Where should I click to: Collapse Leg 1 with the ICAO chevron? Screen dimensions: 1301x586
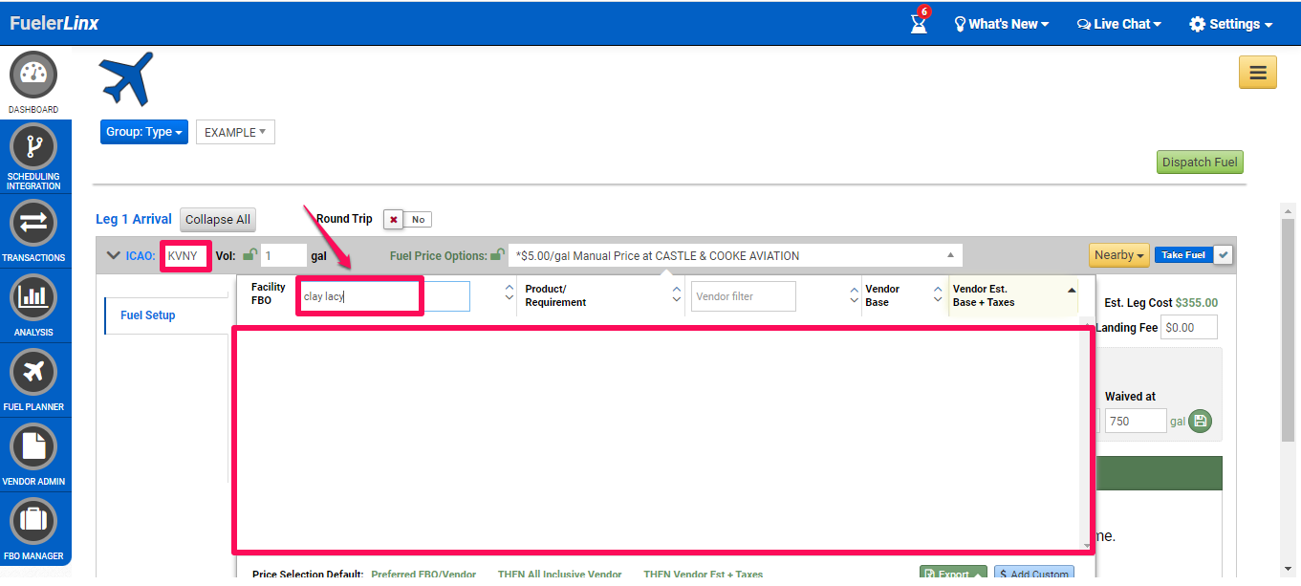tap(114, 255)
